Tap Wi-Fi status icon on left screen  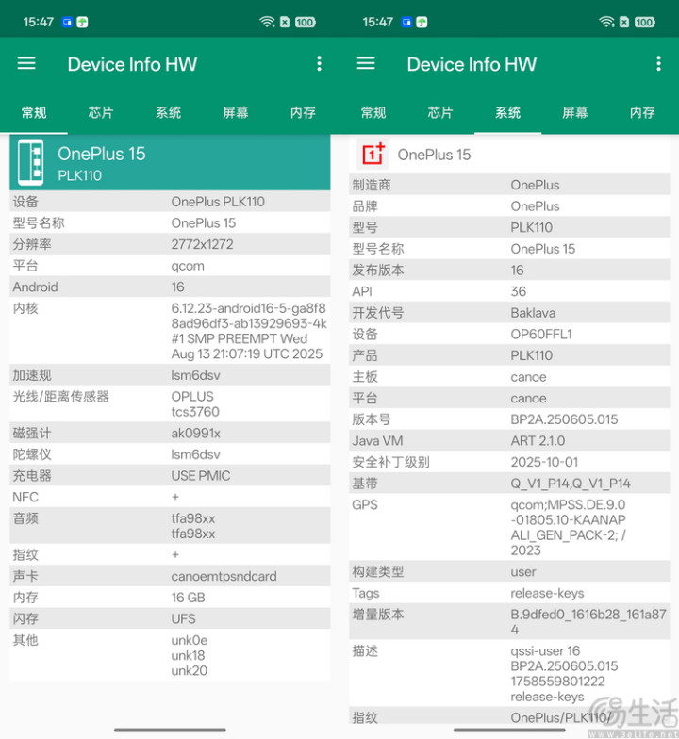[267, 22]
